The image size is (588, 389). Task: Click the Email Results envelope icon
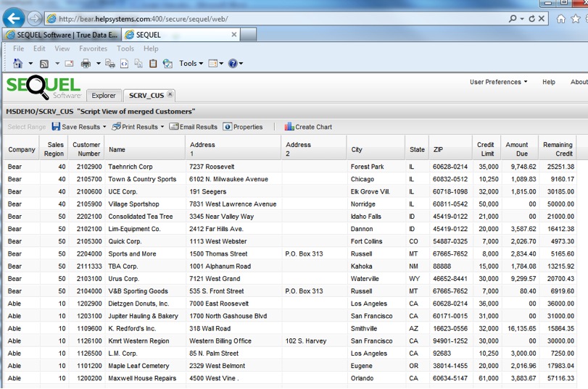(173, 126)
